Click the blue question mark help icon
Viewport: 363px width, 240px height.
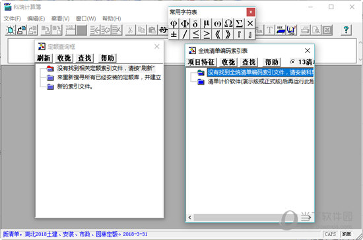pos(346,30)
